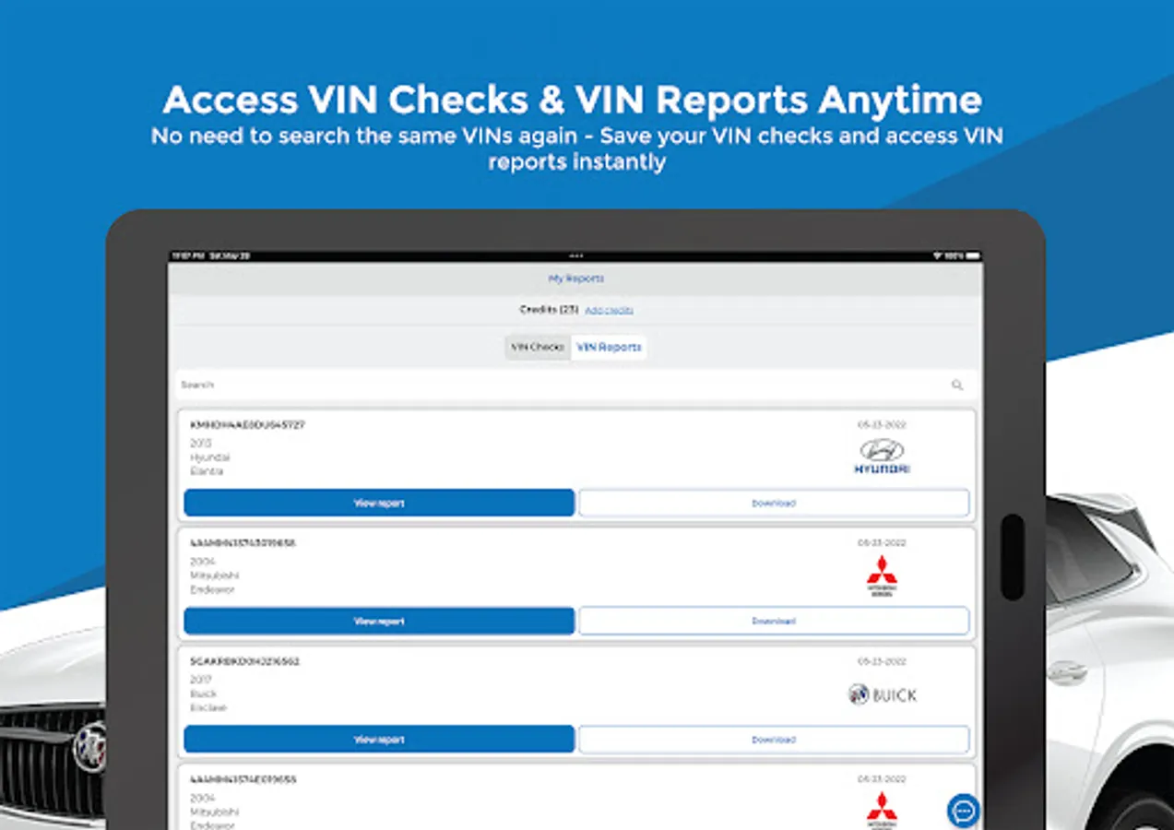Click the '2017' year on Buick card
Screen dimensions: 1174x830
pyautogui.click(x=201, y=680)
